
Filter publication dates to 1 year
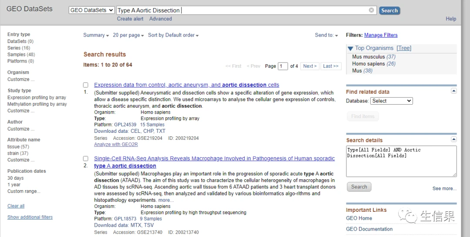click(x=14, y=184)
